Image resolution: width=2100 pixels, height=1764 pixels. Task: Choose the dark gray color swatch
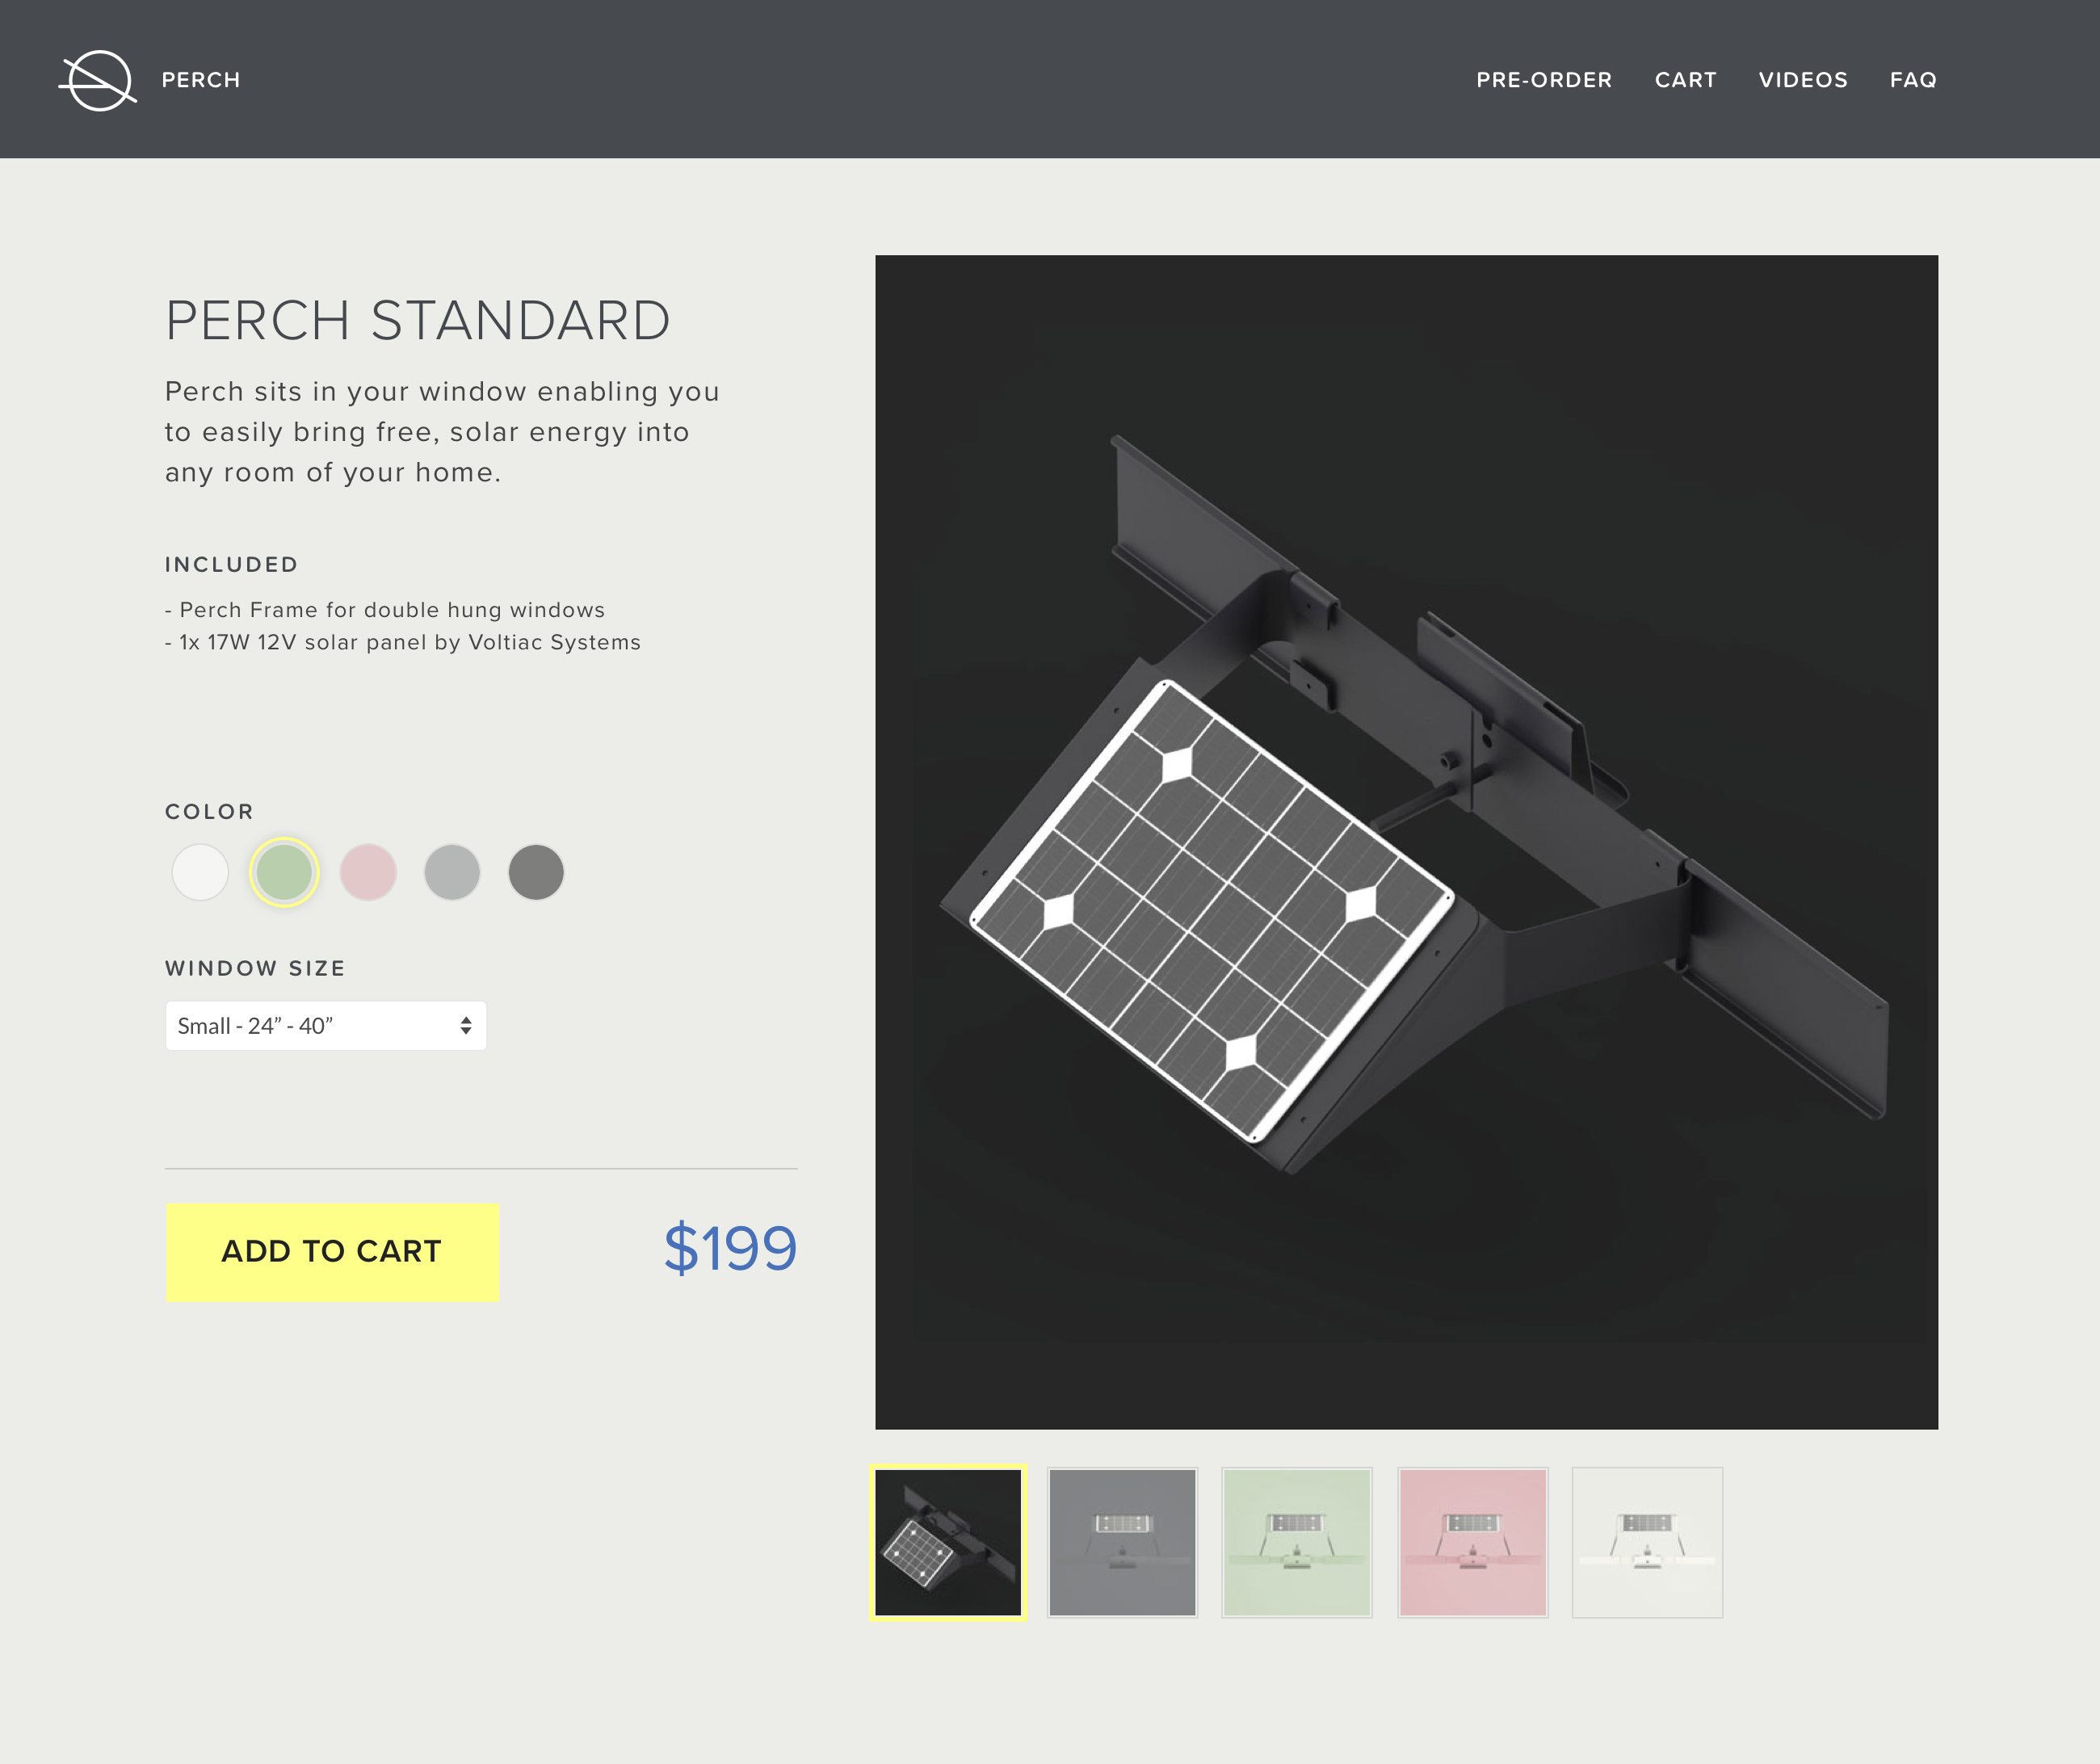(x=536, y=872)
